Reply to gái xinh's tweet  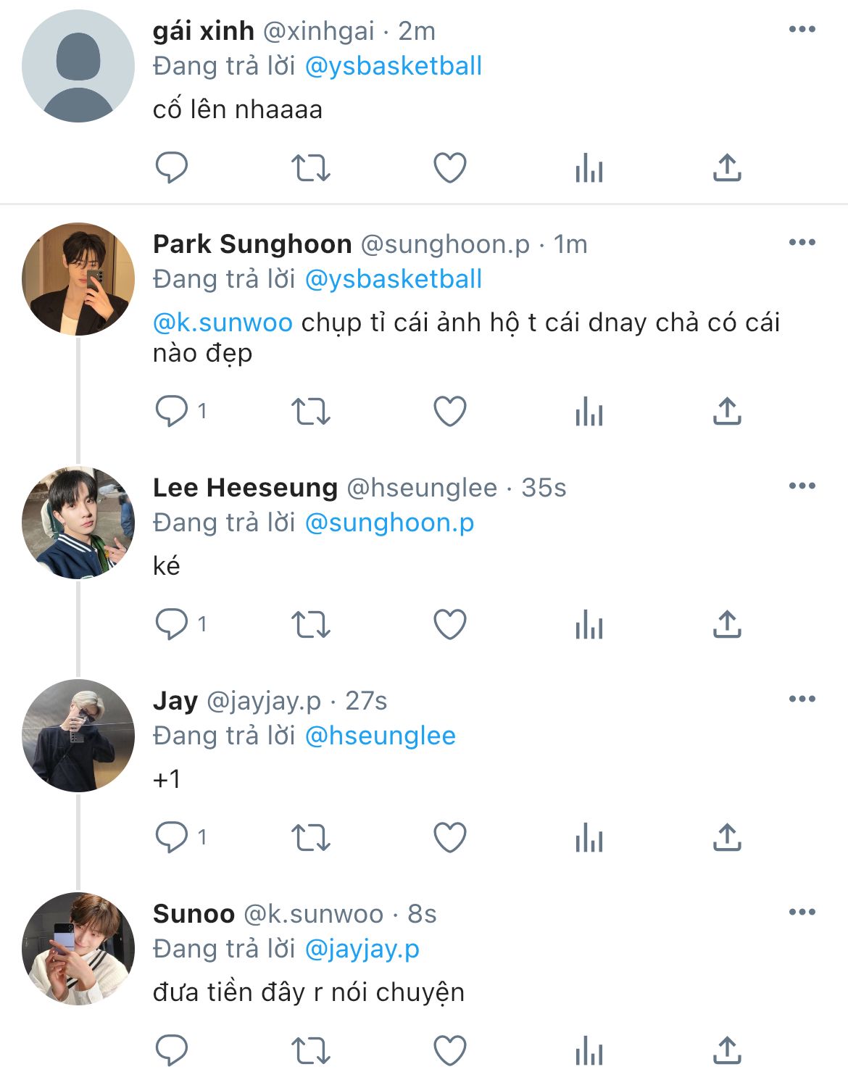pos(172,167)
